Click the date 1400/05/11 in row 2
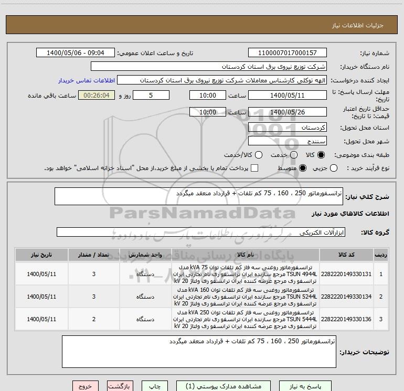The image size is (404, 391). (x=41, y=297)
